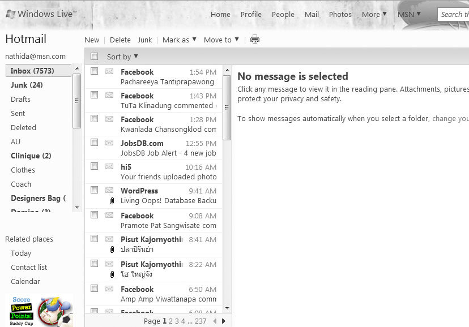Click envelope icon of Facebook 1:28 PM message
Screen dimensions: 469x327
click(x=109, y=119)
